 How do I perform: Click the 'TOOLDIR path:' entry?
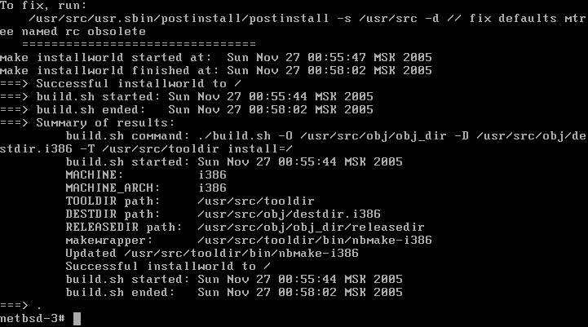[x=189, y=201]
